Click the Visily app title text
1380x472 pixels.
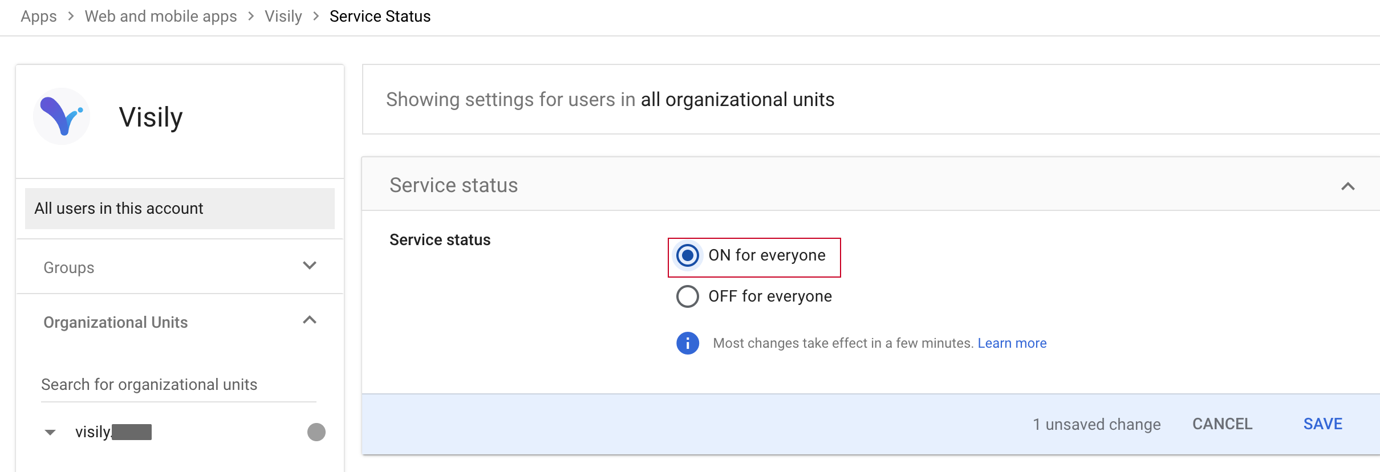(151, 117)
